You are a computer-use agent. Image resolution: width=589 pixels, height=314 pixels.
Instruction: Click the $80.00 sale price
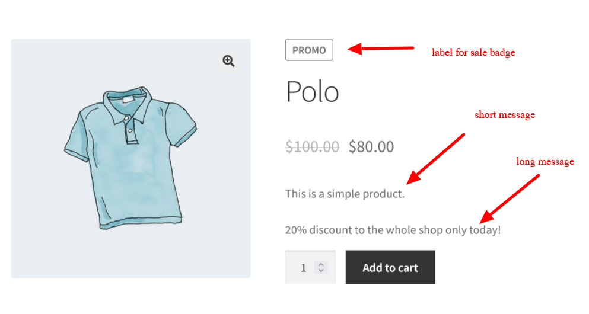pos(371,146)
